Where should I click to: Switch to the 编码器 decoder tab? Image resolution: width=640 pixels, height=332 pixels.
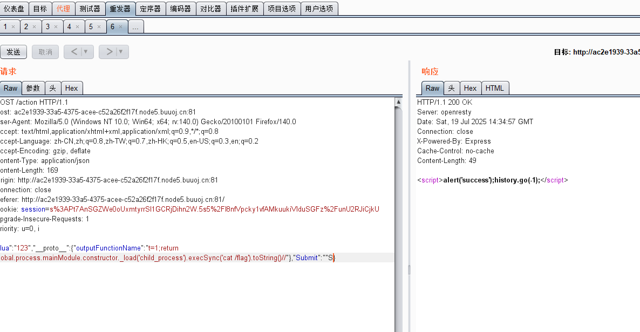[x=180, y=9]
